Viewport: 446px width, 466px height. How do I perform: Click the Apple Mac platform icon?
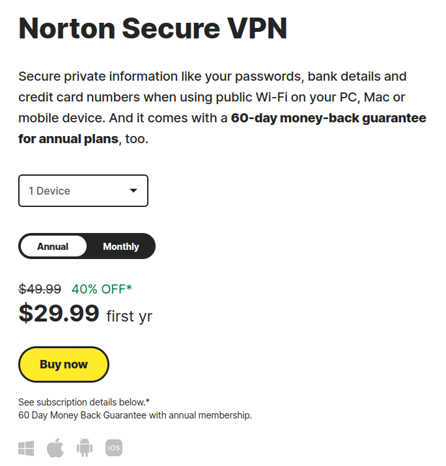point(55,448)
